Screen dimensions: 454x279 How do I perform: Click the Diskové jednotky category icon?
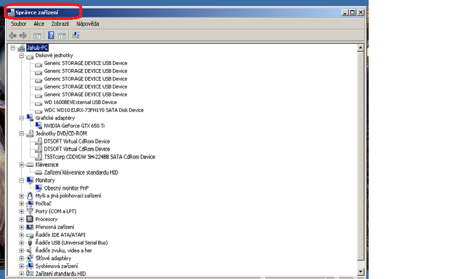click(x=30, y=56)
